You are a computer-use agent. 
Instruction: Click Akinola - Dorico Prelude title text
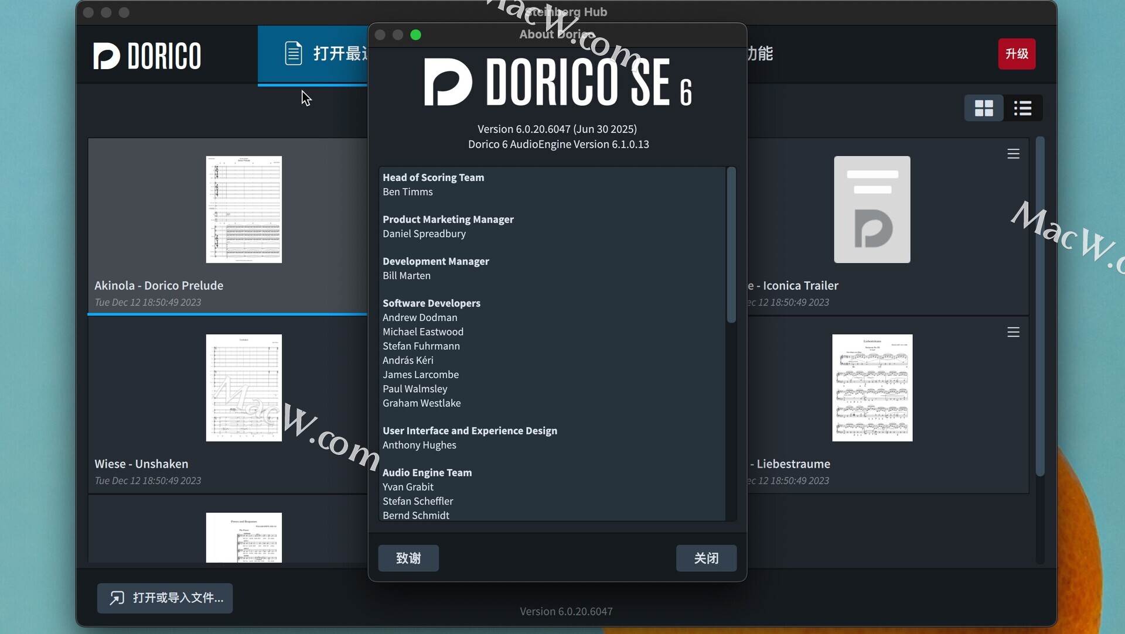pos(159,285)
